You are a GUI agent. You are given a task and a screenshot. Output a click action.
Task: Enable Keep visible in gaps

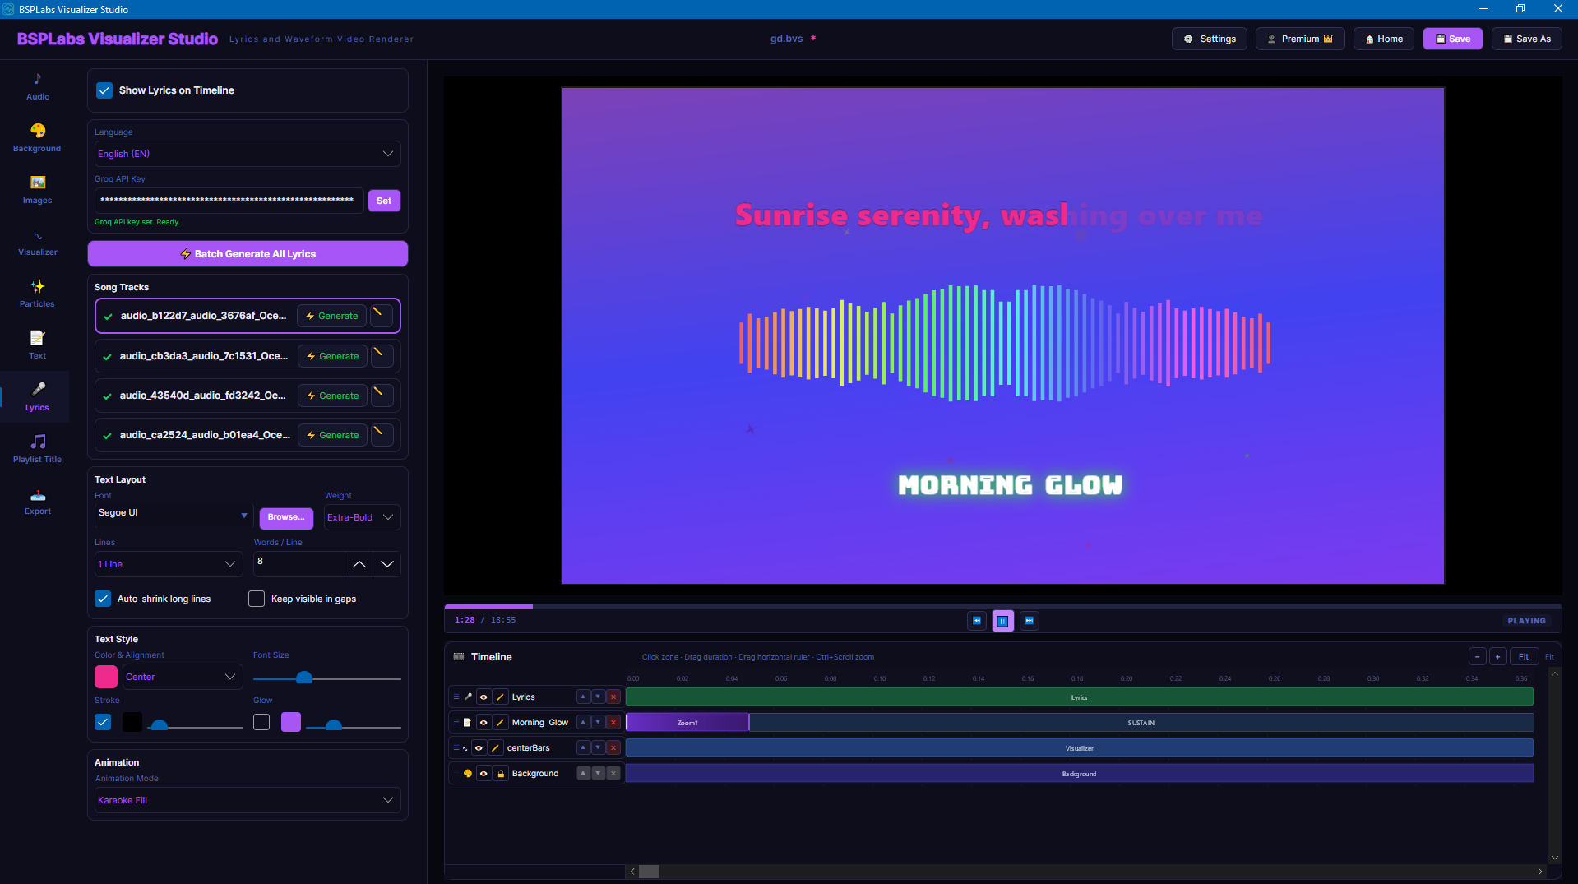(257, 599)
